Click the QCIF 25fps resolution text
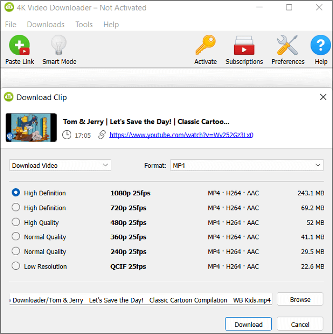The width and height of the screenshot is (333, 334). pos(128,267)
